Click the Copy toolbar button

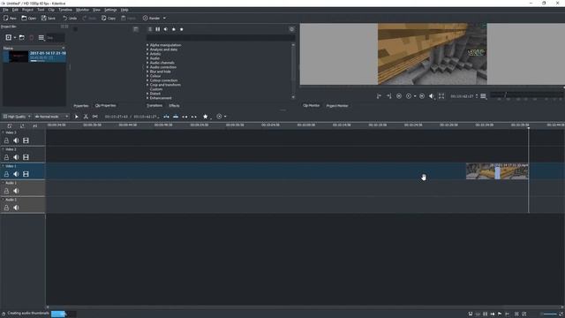click(109, 18)
